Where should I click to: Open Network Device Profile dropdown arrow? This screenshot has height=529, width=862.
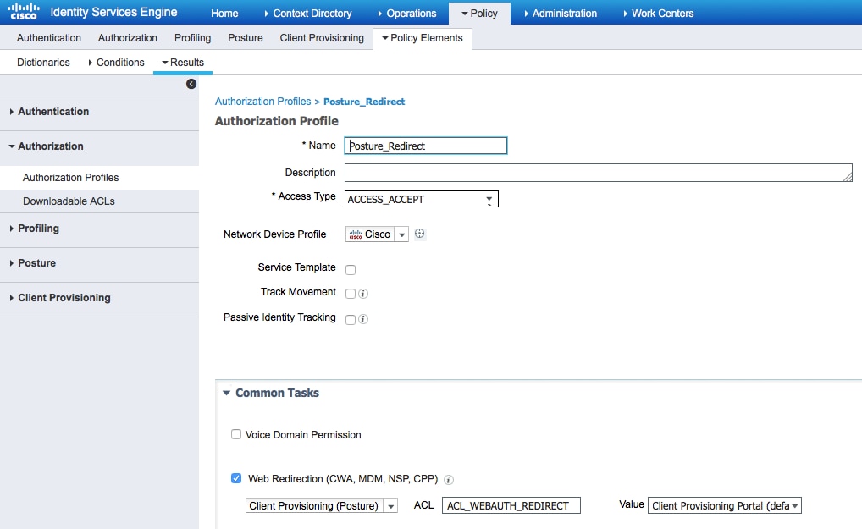[402, 234]
